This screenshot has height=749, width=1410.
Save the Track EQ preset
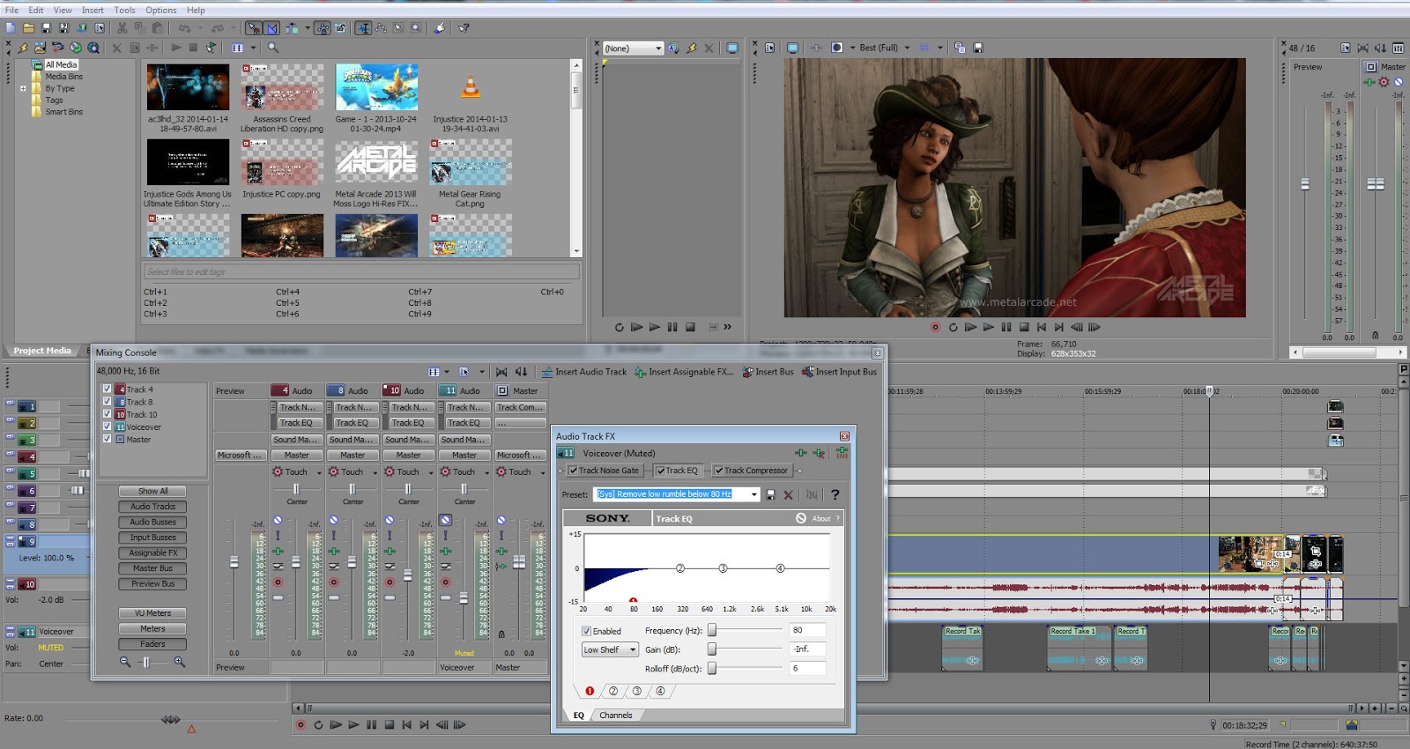point(771,494)
